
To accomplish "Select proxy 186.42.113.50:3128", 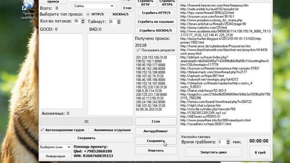I will pyautogui.click(x=150, y=98).
